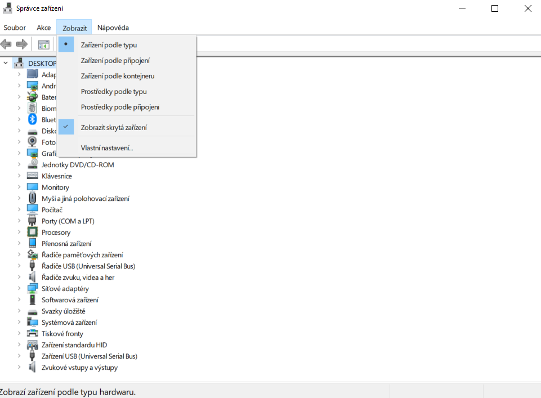Click the Procesory chip icon
Image resolution: width=541 pixels, height=398 pixels.
pos(33,232)
